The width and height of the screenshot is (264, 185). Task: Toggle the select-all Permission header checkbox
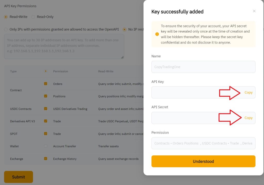(x=46, y=71)
